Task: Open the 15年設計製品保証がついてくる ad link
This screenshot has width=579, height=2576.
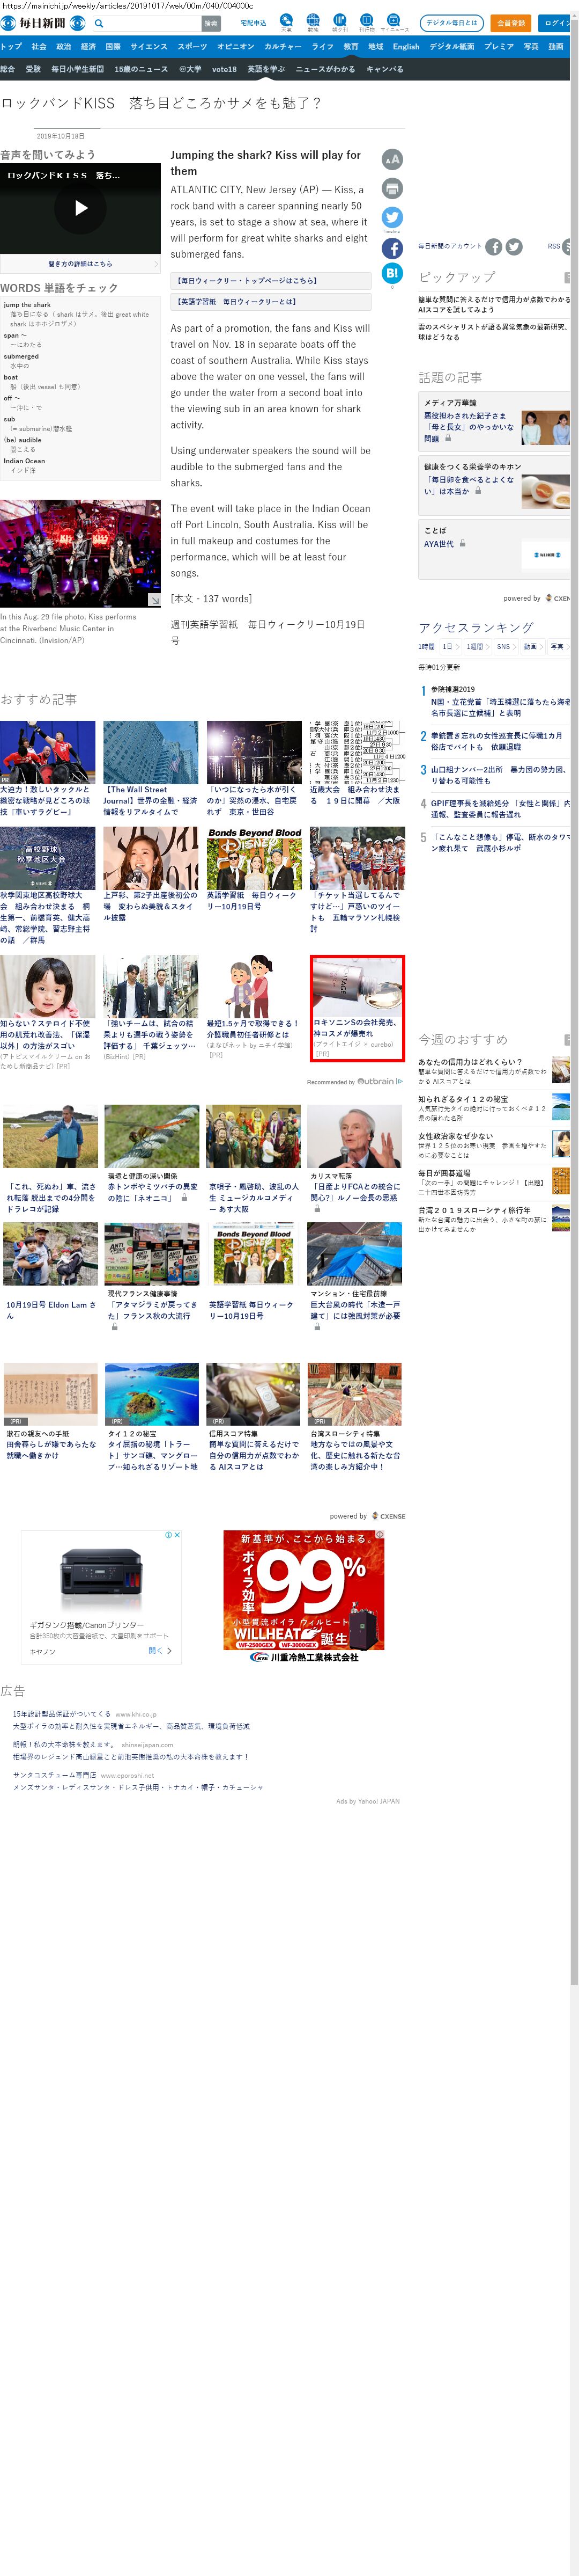Action: pos(62,1714)
